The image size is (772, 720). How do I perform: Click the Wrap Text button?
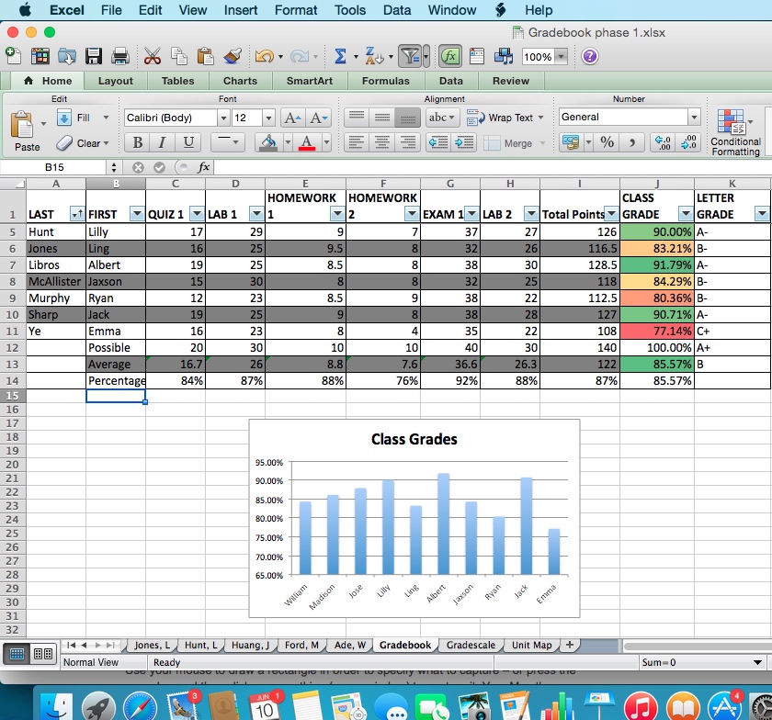point(504,118)
